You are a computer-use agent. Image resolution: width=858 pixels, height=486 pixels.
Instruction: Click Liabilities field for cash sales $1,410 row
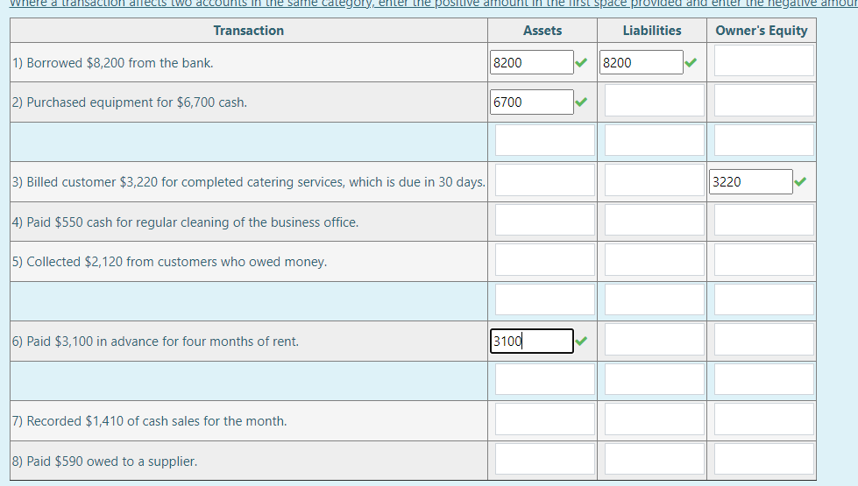654,419
